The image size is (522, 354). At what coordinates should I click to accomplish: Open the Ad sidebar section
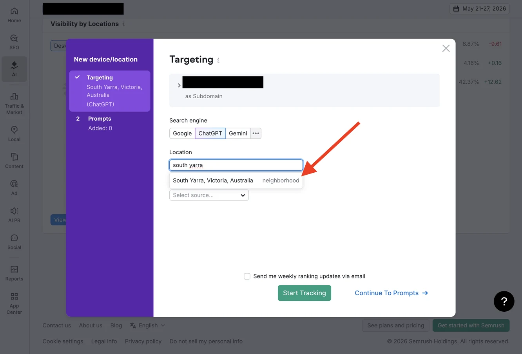tap(14, 188)
